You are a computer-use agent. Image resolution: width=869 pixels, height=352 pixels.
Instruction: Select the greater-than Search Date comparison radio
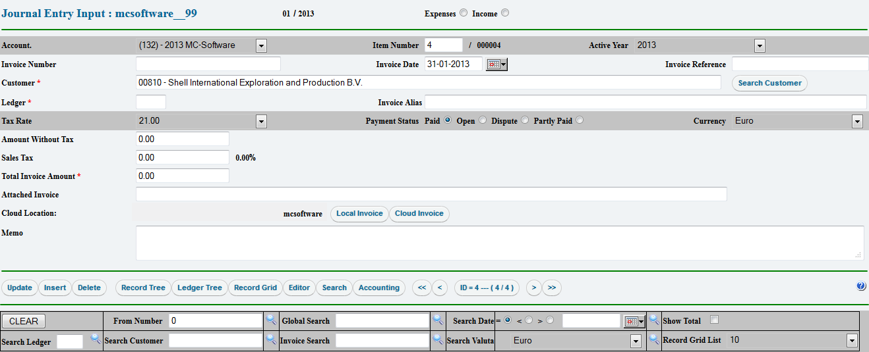[550, 320]
